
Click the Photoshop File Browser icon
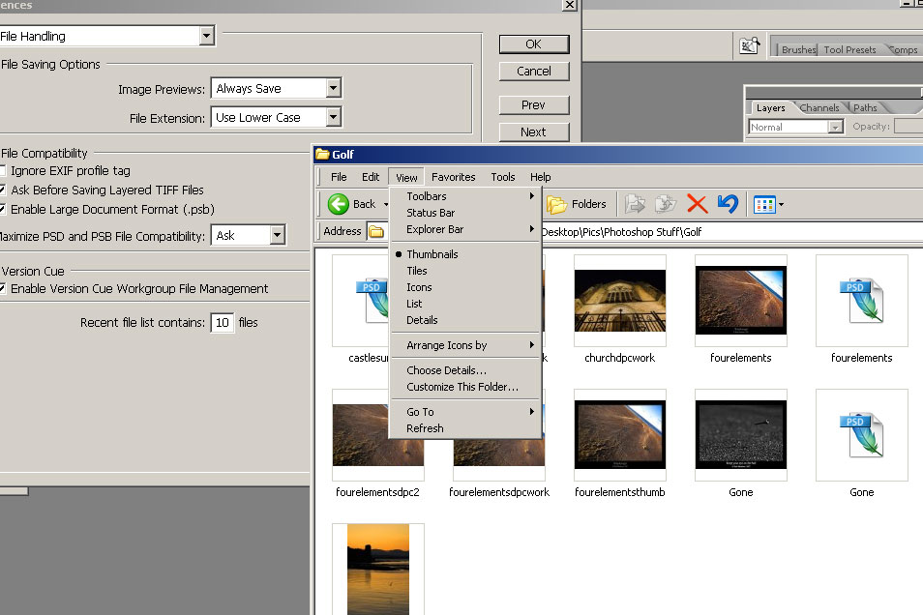coord(749,45)
